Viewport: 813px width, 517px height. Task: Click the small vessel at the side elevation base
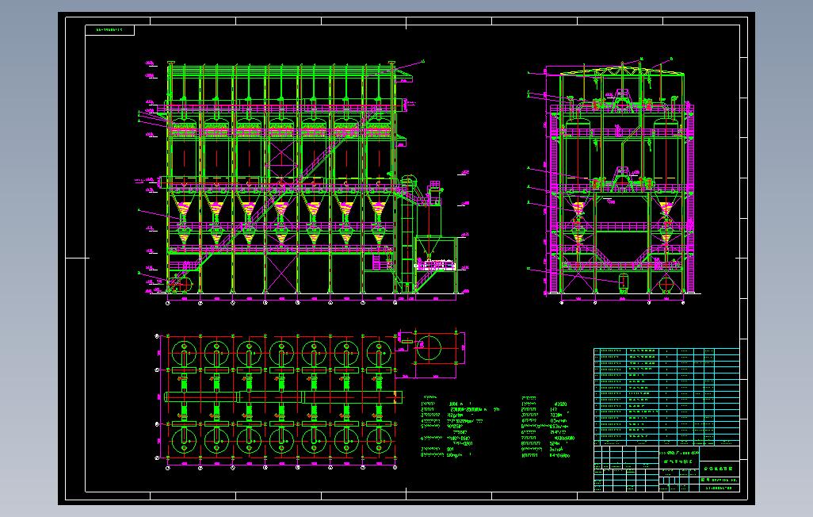(x=624, y=282)
